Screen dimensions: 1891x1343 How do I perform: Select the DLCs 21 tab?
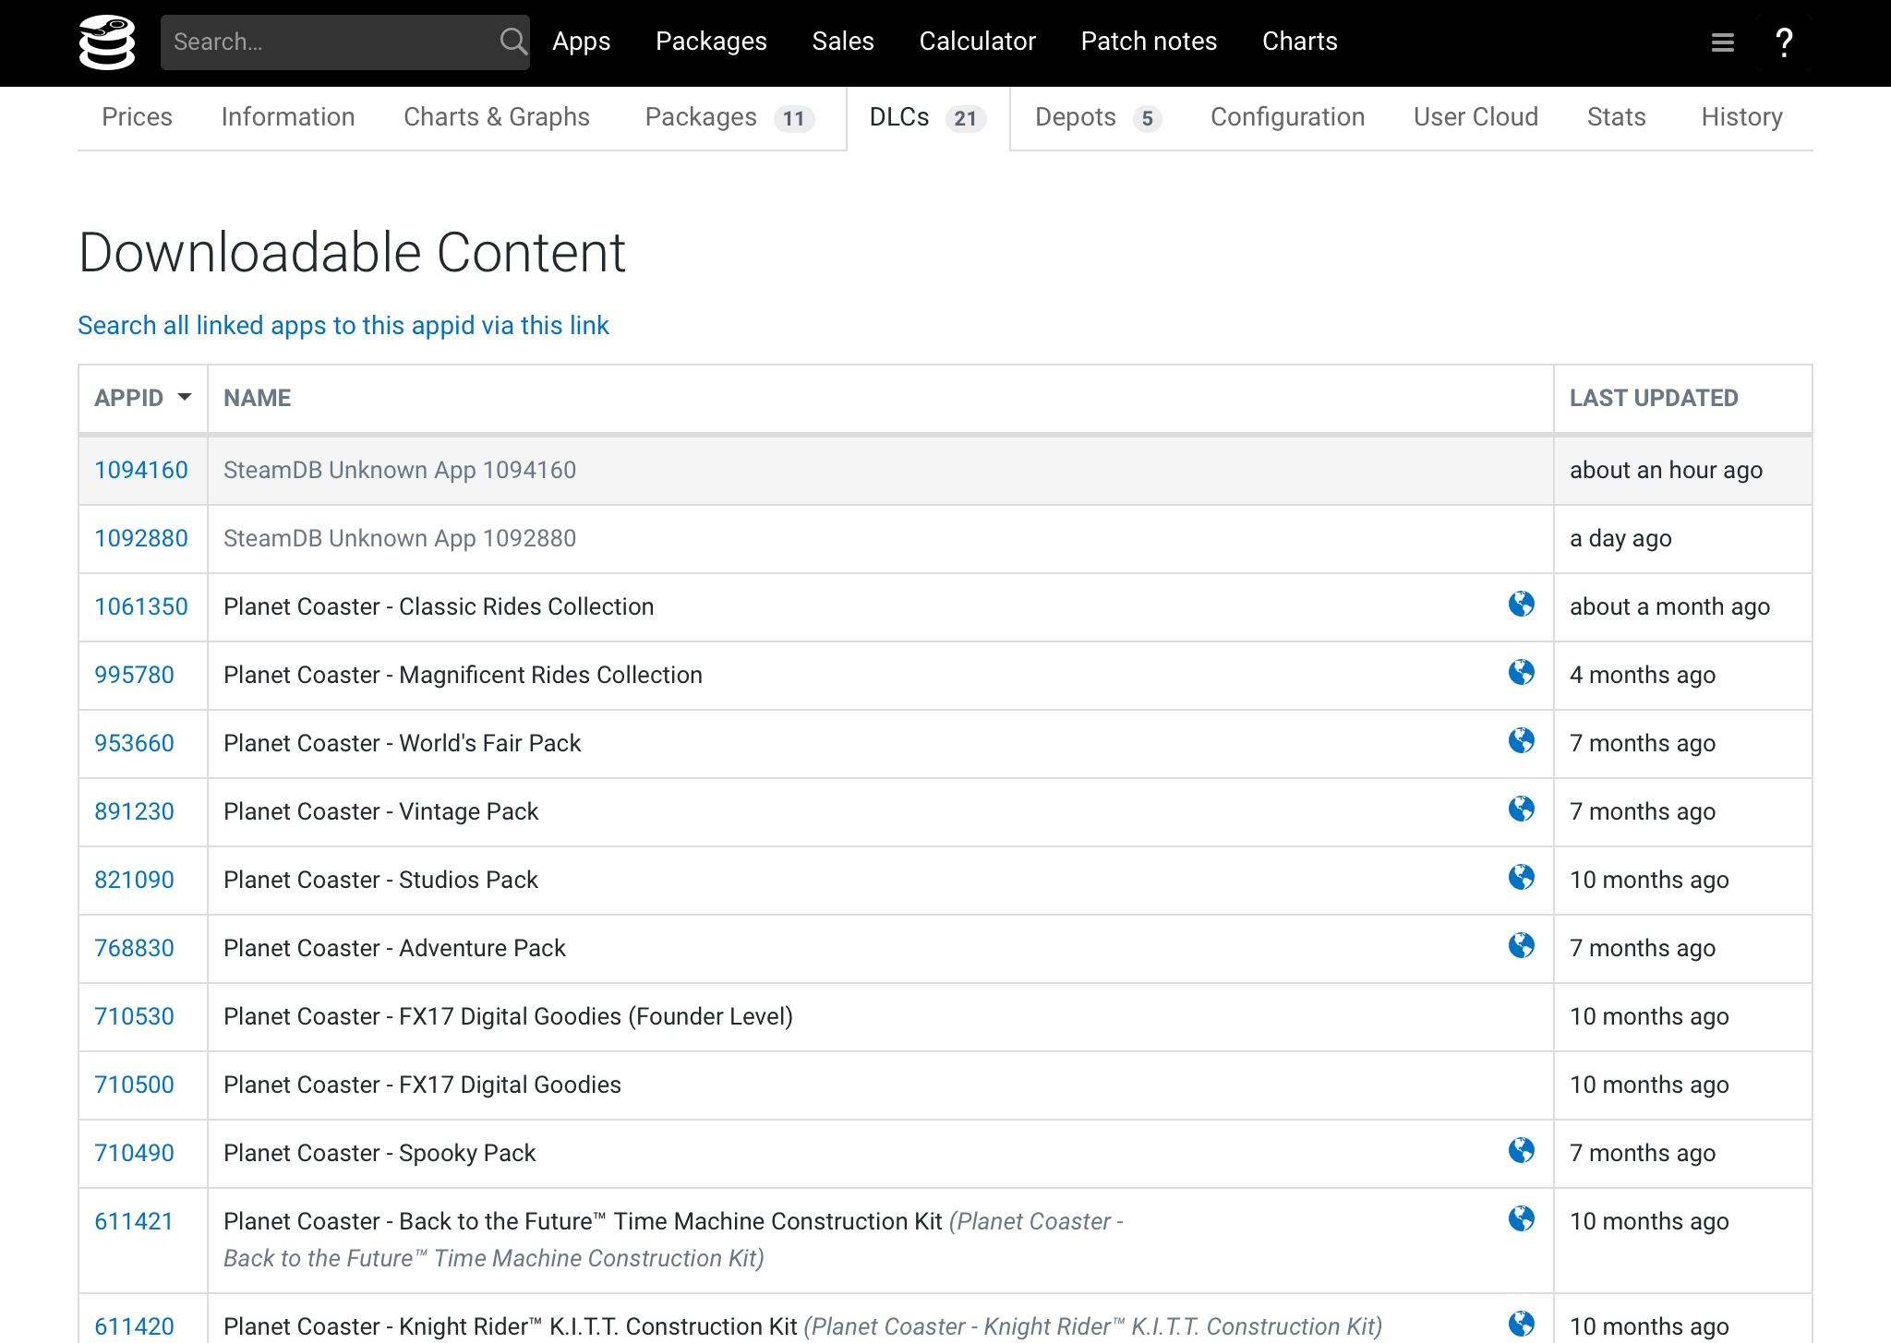pos(928,117)
